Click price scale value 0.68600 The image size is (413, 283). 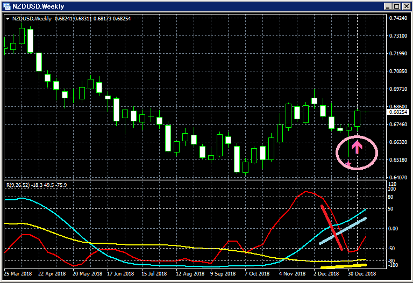pos(398,106)
